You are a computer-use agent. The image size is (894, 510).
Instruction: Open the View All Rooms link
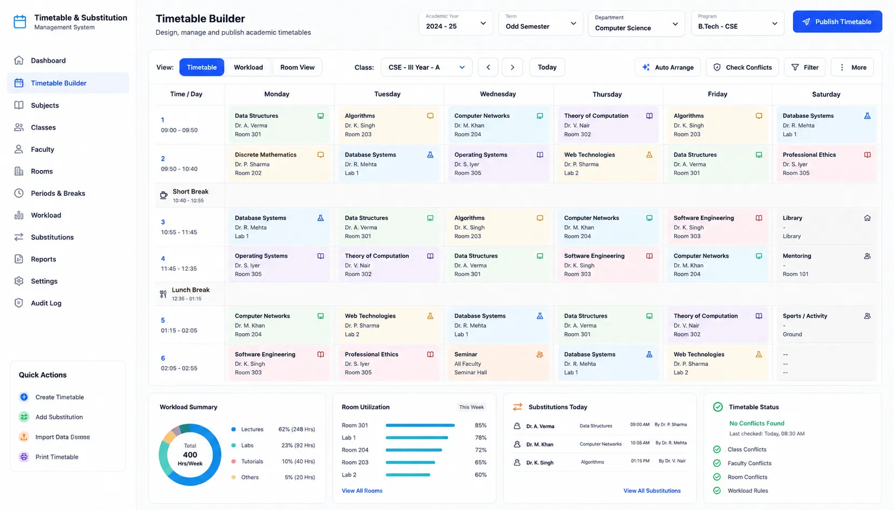click(362, 491)
